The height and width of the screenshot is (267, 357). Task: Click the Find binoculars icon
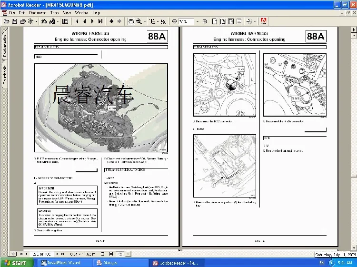[44, 21]
